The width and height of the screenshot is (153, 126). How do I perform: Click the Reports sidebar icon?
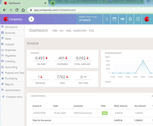[2, 84]
